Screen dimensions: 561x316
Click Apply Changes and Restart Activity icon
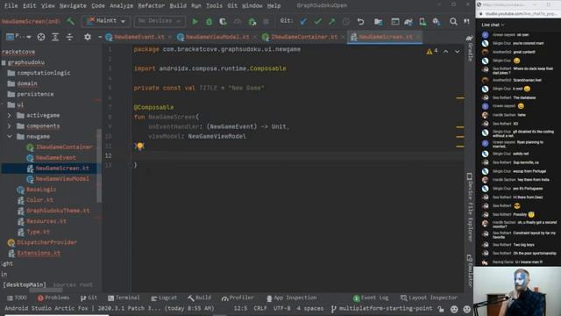252,22
